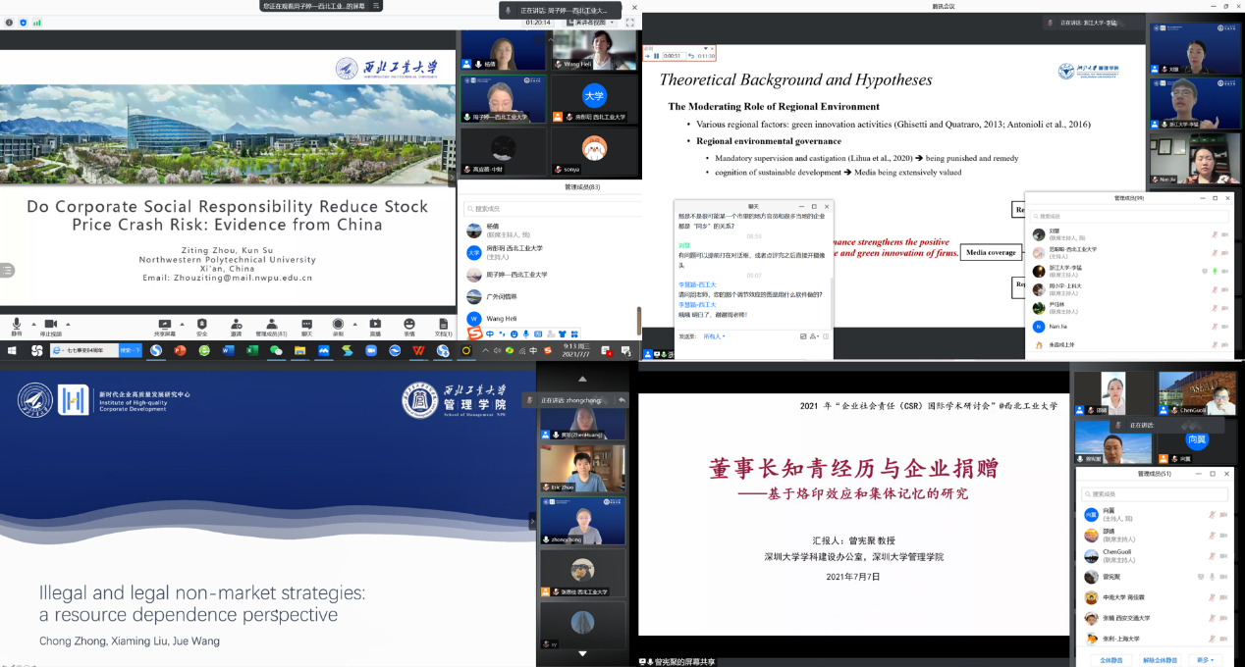Change chat recipient via 所有人 dropdown

pos(714,336)
